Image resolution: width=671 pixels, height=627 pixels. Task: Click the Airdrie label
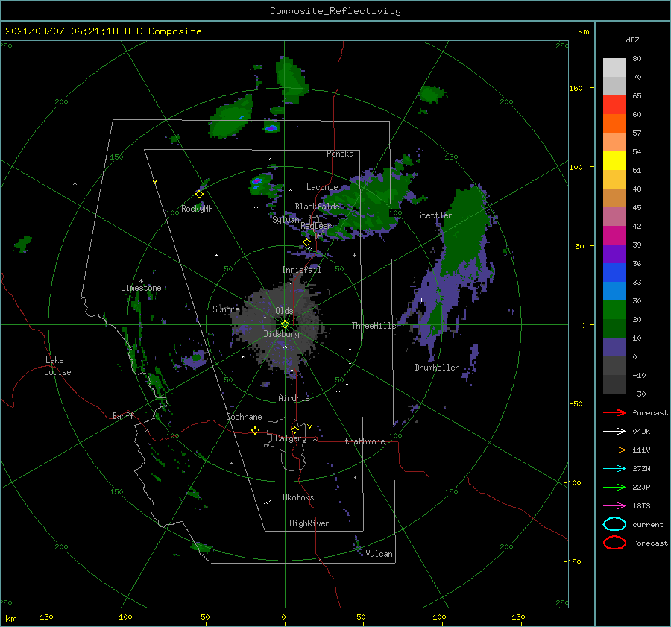coord(294,398)
